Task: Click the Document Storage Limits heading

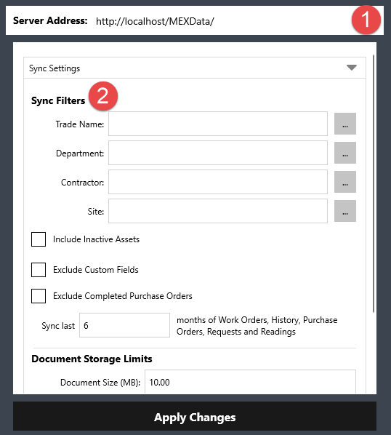Action: (92, 359)
